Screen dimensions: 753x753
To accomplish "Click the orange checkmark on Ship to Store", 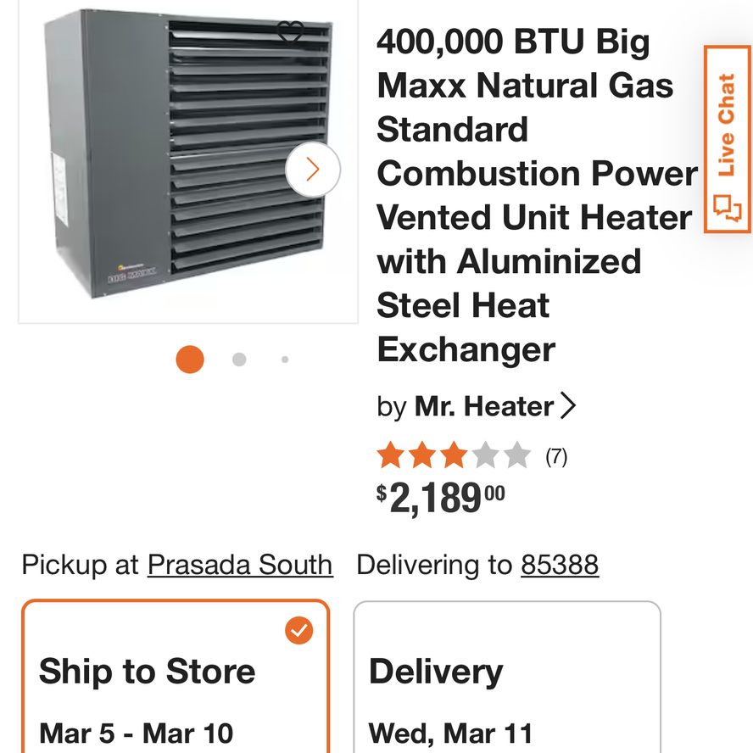I will tap(298, 630).
